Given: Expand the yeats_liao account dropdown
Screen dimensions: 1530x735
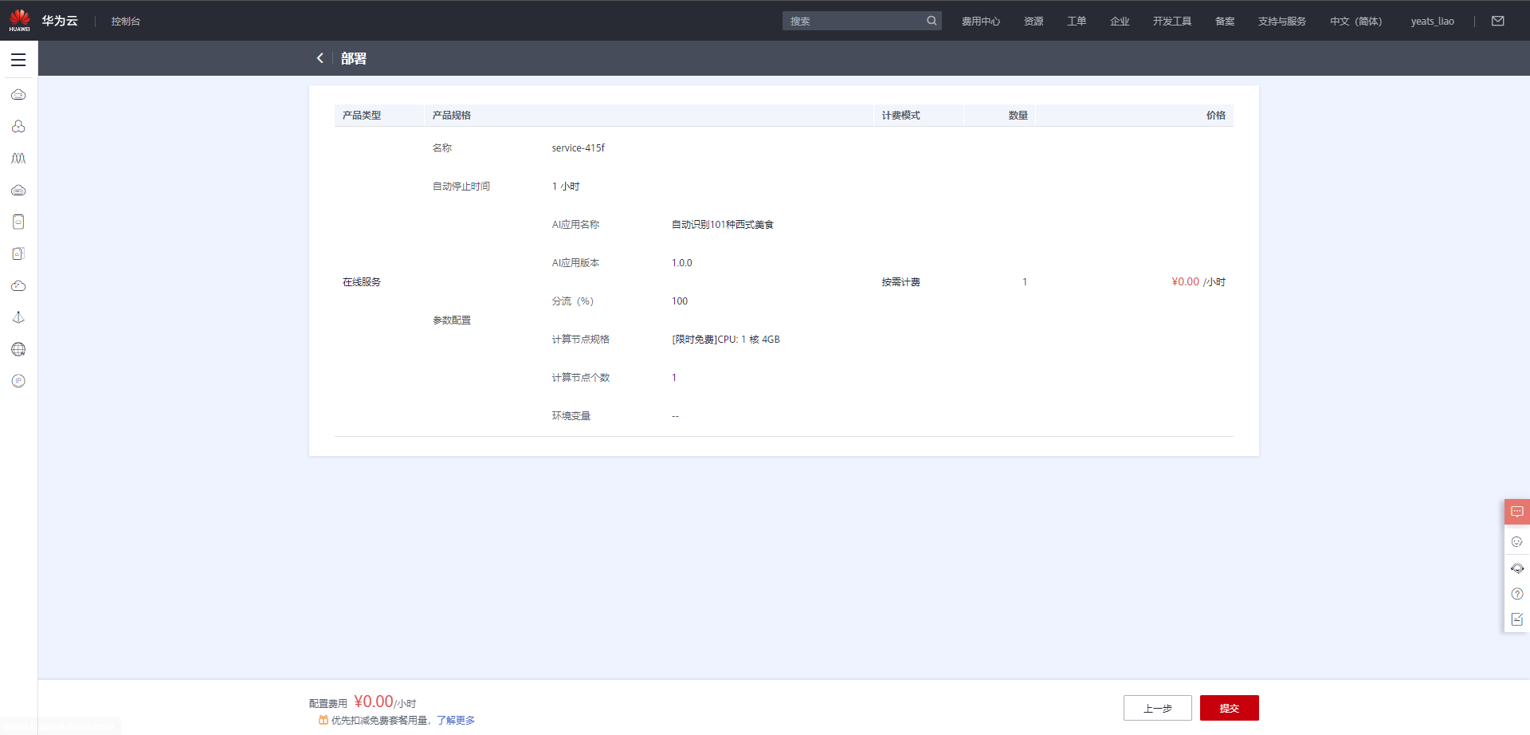Looking at the screenshot, I should 1432,22.
